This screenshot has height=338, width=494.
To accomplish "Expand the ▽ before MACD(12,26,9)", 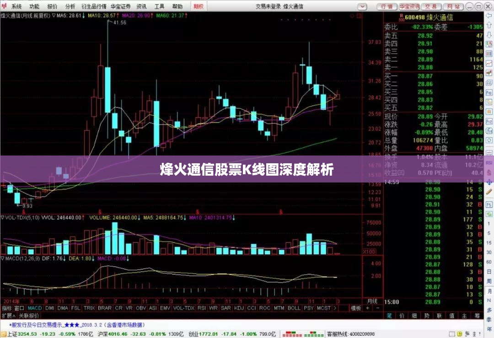I will pos(3,258).
